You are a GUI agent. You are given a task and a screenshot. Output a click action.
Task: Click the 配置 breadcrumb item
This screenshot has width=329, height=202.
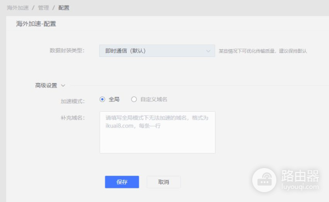(64, 8)
